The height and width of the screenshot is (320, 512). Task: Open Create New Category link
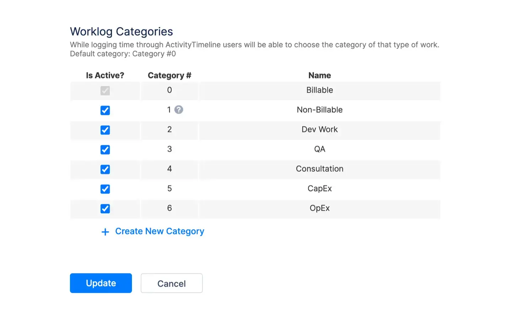click(x=159, y=231)
